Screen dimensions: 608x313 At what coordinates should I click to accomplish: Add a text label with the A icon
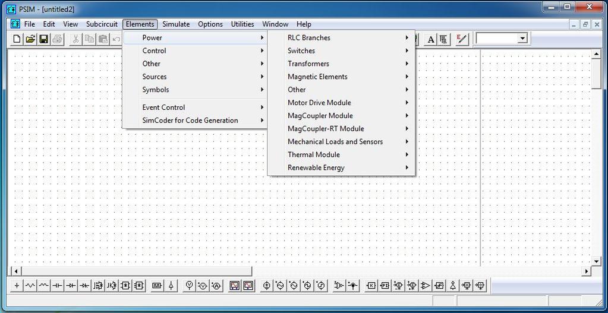coord(431,39)
